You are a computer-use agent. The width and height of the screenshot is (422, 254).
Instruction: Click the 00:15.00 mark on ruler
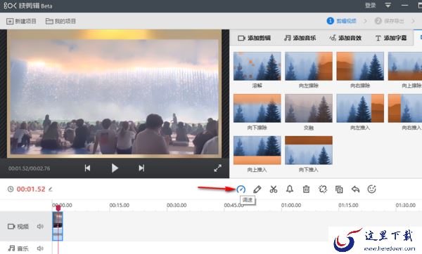click(120, 205)
